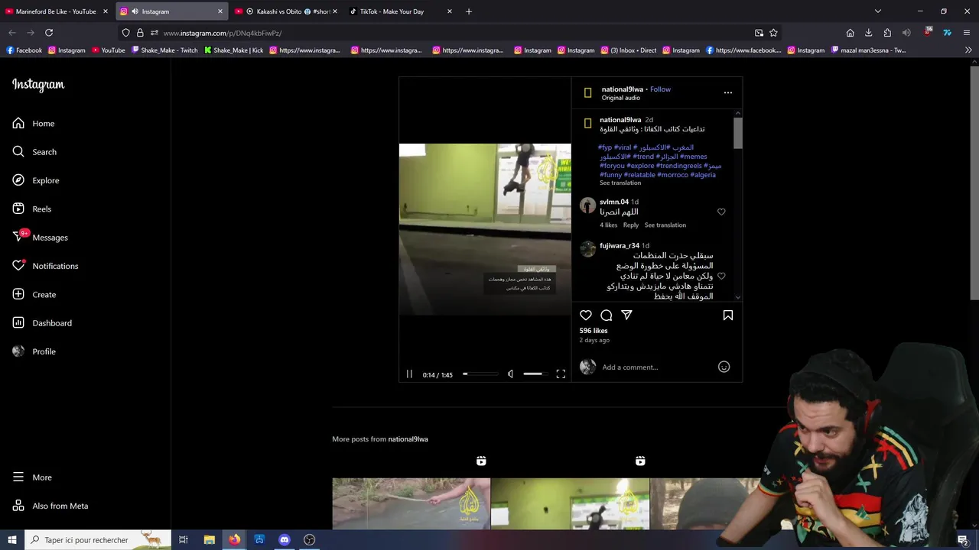979x550 pixels.
Task: Open Facebook bookmark
Action: pyautogui.click(x=24, y=50)
